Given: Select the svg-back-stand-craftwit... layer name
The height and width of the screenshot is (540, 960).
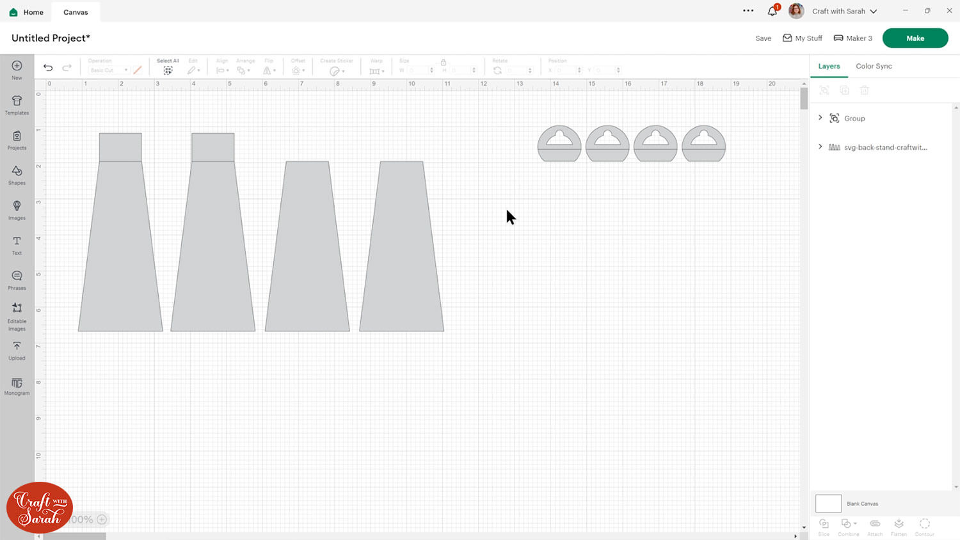Looking at the screenshot, I should tap(885, 147).
